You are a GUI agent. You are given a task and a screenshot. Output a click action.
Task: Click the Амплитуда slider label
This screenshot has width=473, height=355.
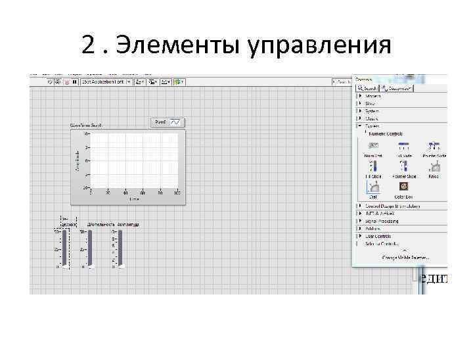128,225
